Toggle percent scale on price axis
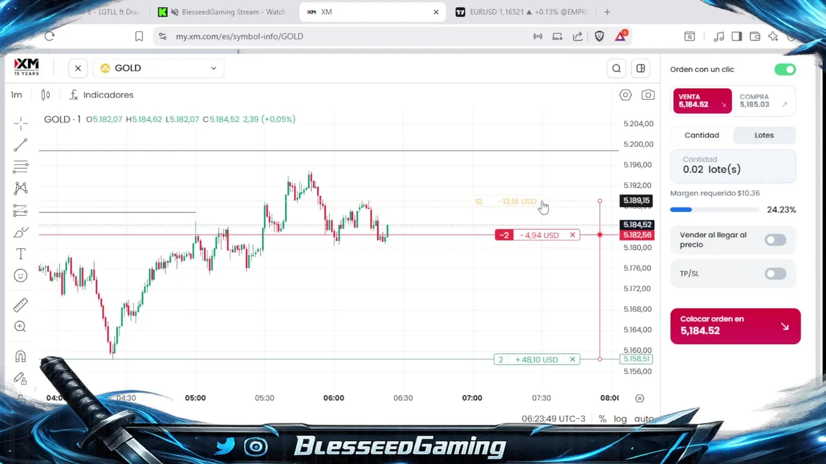This screenshot has width=826, height=464. (602, 419)
